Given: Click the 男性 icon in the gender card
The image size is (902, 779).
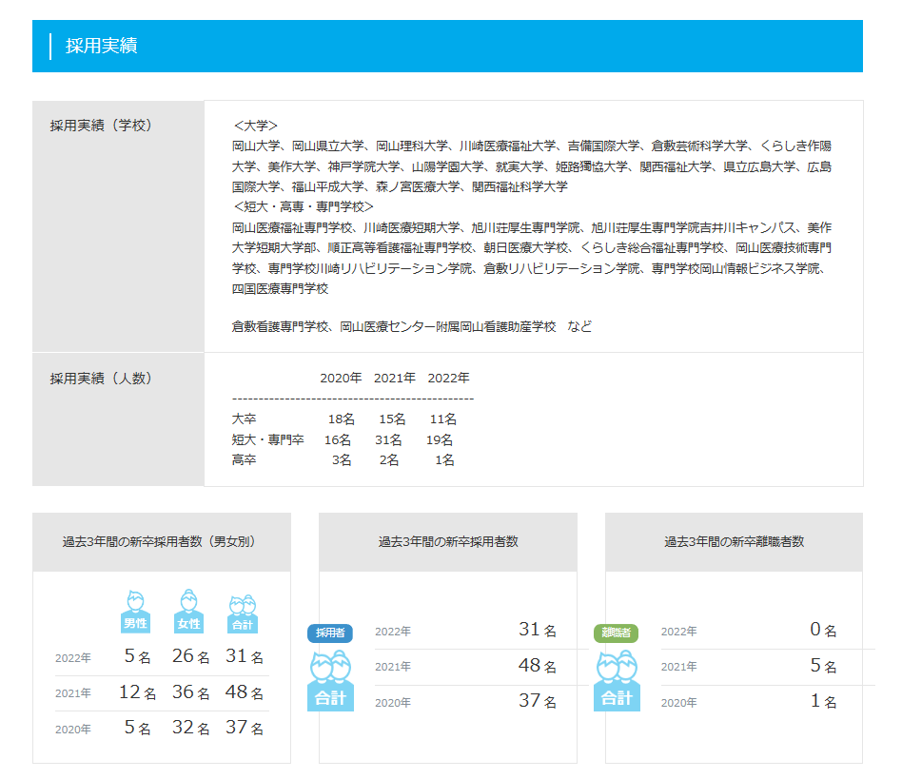Looking at the screenshot, I should (x=135, y=612).
